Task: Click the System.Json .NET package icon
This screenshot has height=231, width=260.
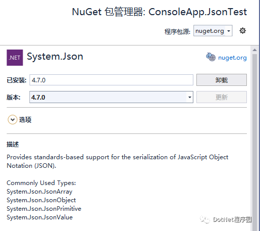Action: click(15, 58)
